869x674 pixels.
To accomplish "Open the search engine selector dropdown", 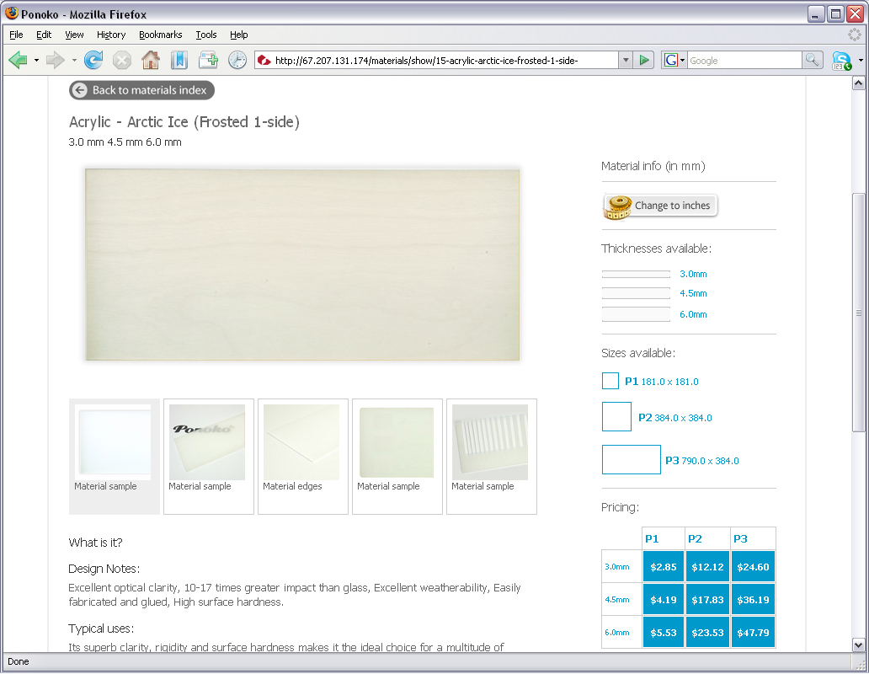I will 682,60.
